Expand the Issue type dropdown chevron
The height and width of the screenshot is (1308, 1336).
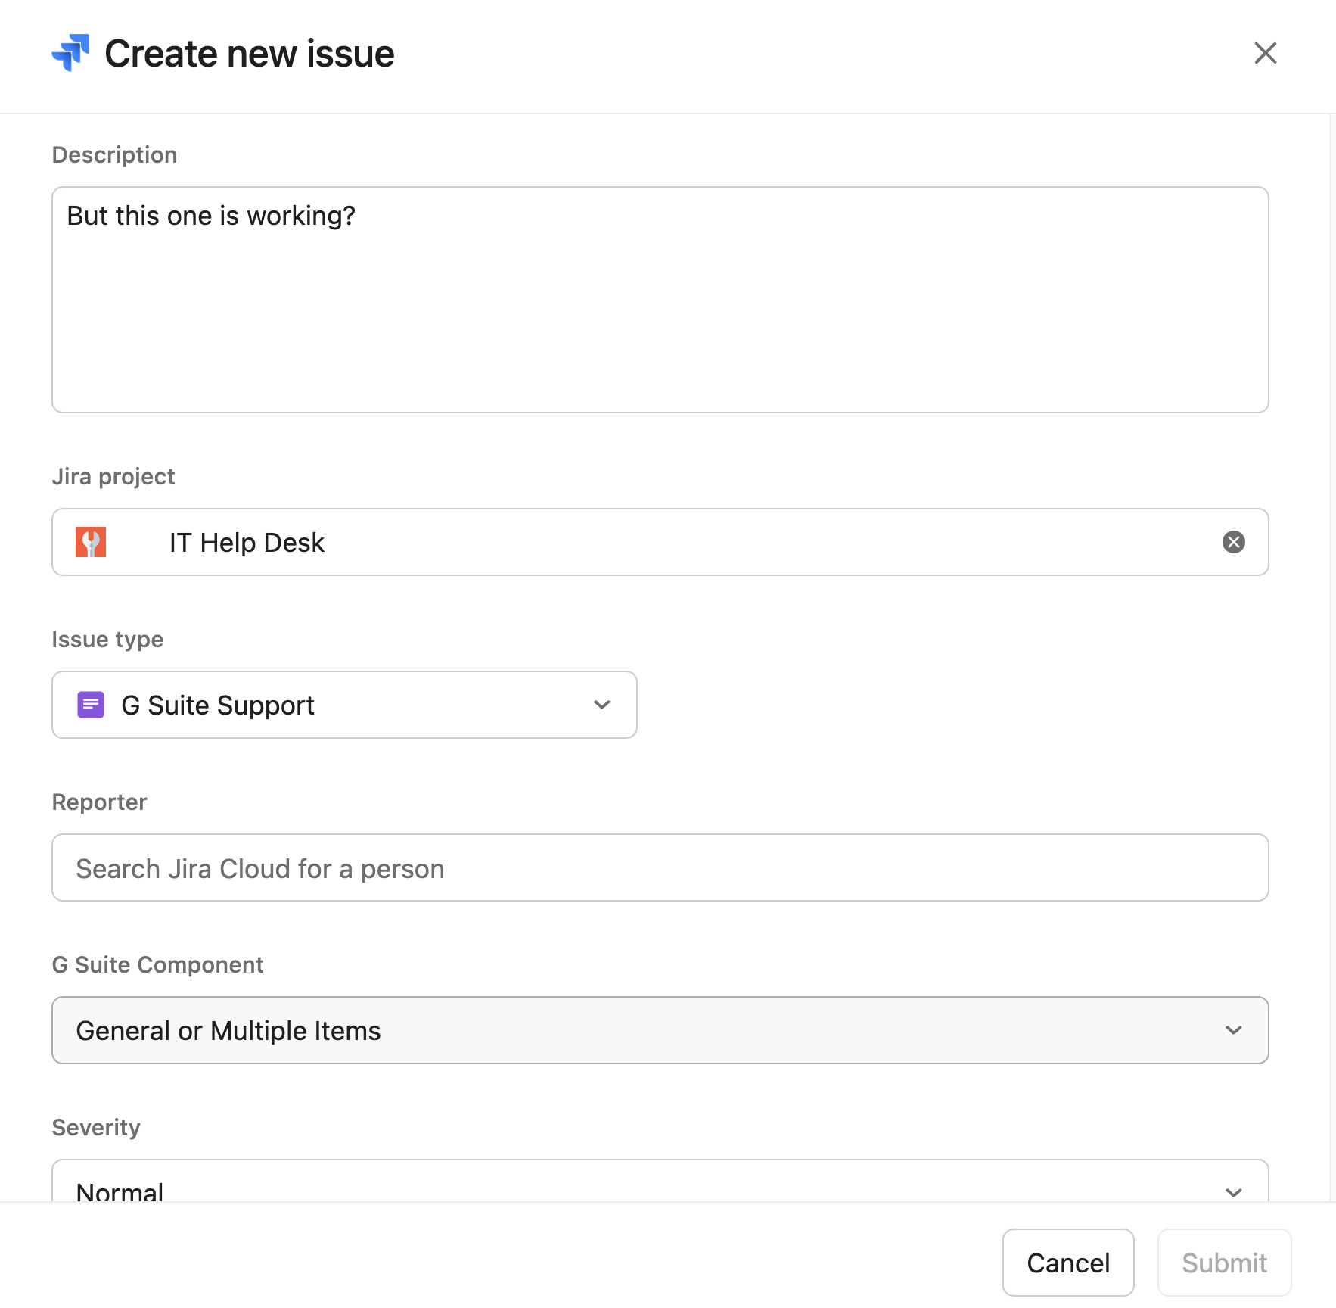(601, 705)
